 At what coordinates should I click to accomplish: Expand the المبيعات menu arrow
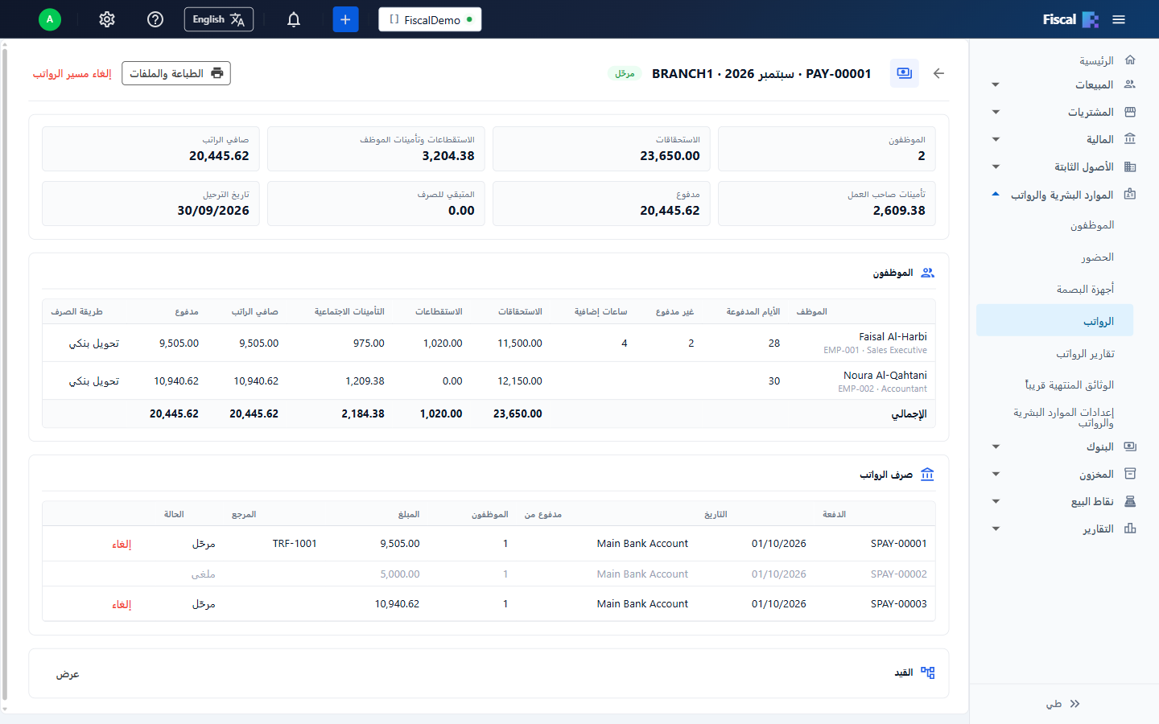pyautogui.click(x=996, y=84)
